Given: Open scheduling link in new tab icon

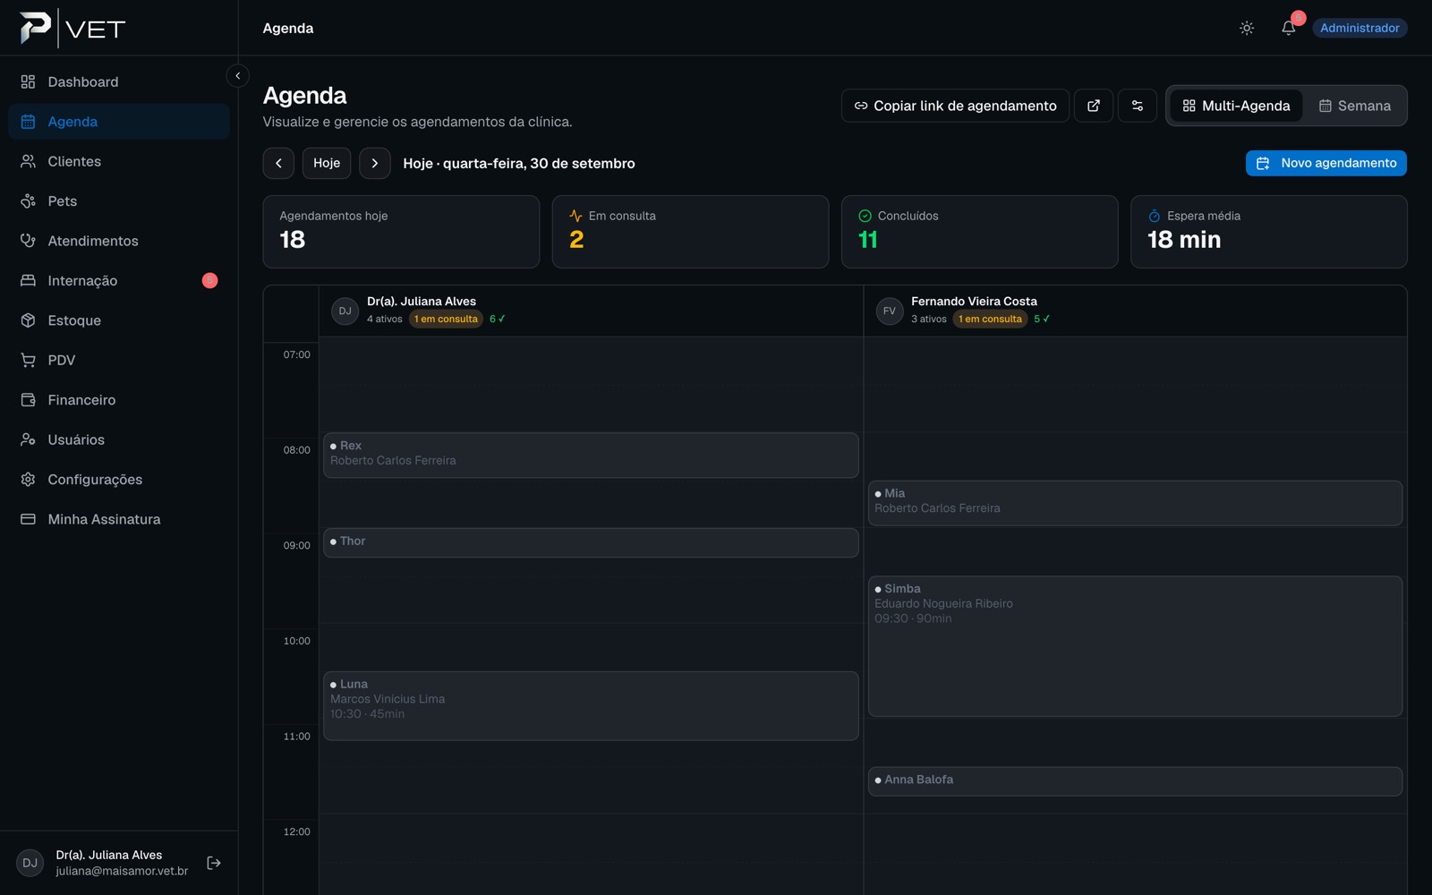Looking at the screenshot, I should coord(1094,106).
